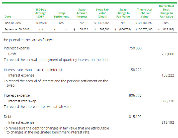Click the Date column header
Viewport: 178px width, 138px height.
pos(8,17)
